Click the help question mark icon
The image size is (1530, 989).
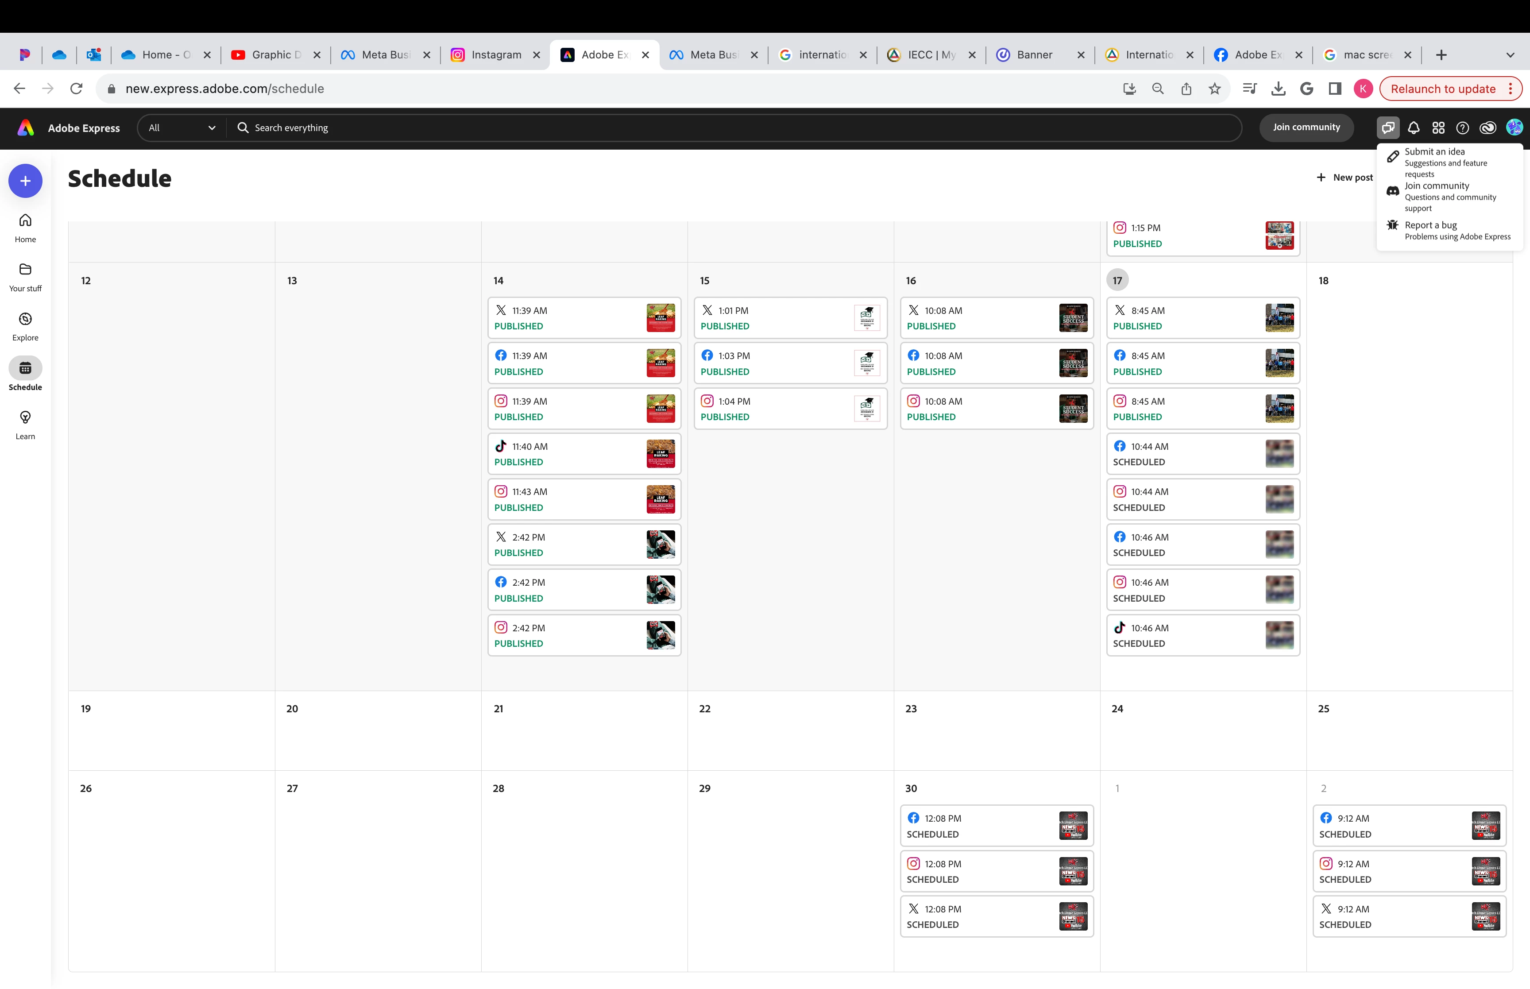tap(1463, 128)
